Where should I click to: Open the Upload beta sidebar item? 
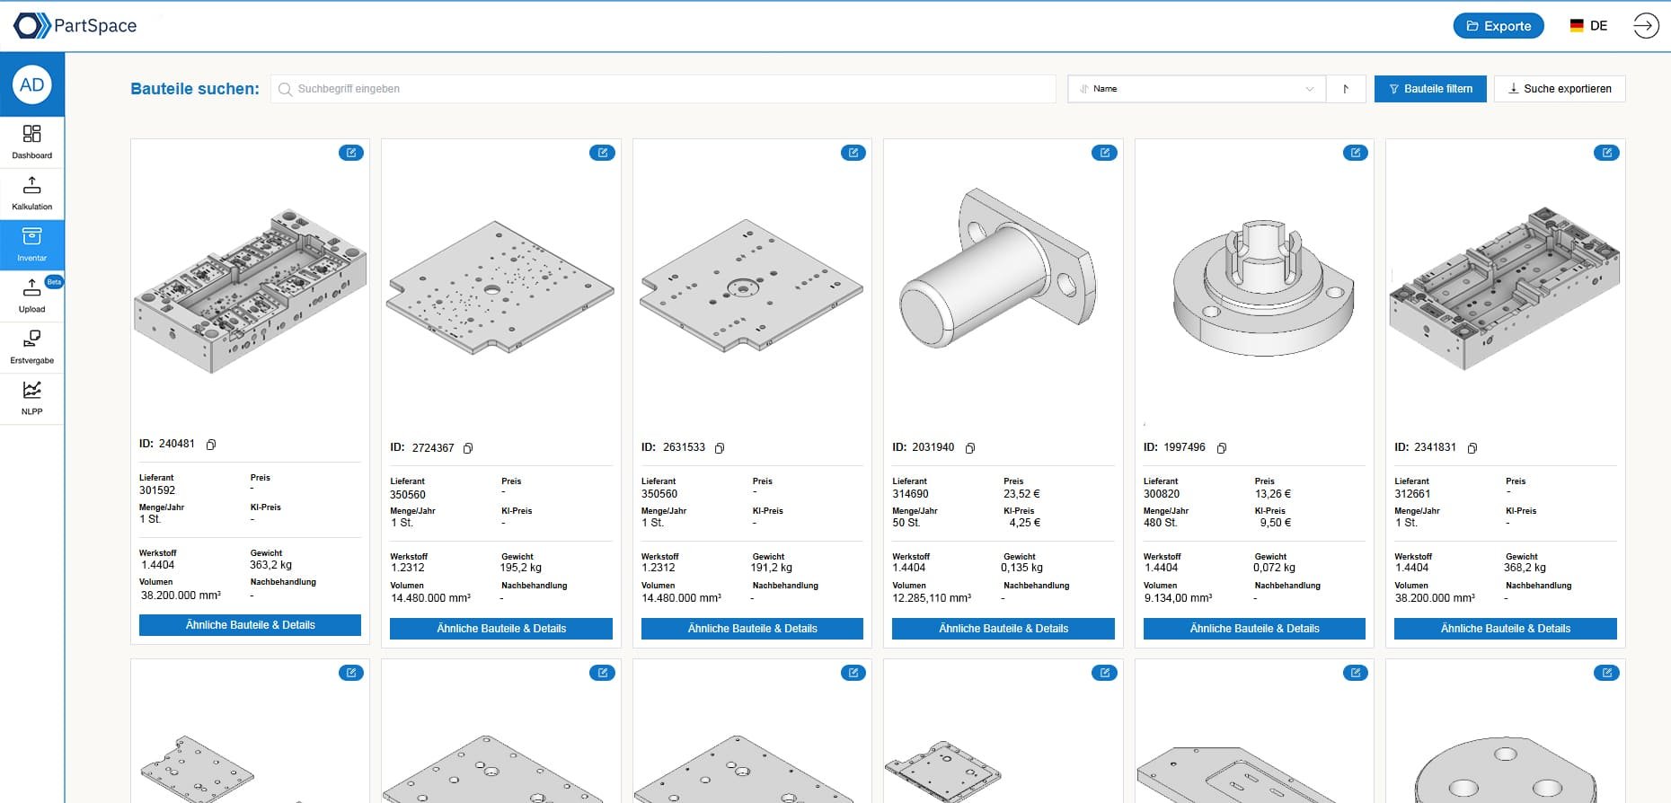[x=32, y=296]
